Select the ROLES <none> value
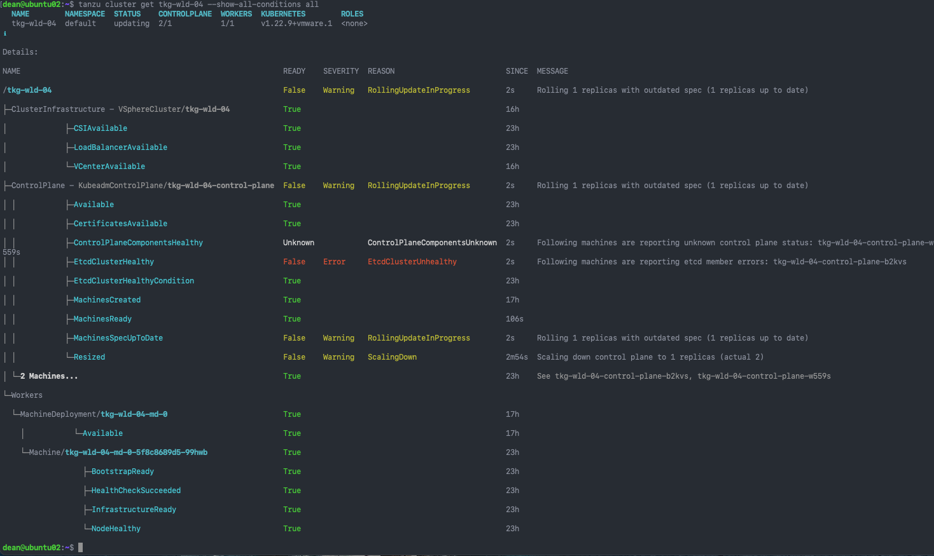Screen dimensions: 934x556 coord(354,24)
